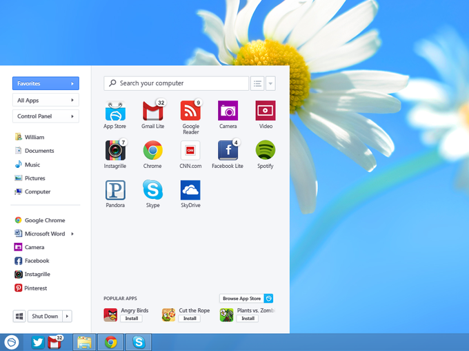Select the Favorites tab
This screenshot has width=469, height=351.
46,83
